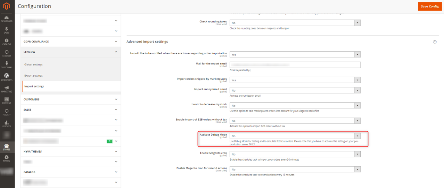Open the Customers sidebar icon
The image size is (444, 188).
click(x=7, y=65)
